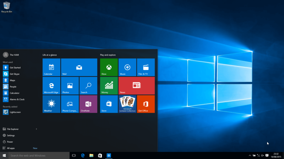The width and height of the screenshot is (284, 159).
Task: Expand the File Explorer jump list arrow
Action: pos(36,129)
